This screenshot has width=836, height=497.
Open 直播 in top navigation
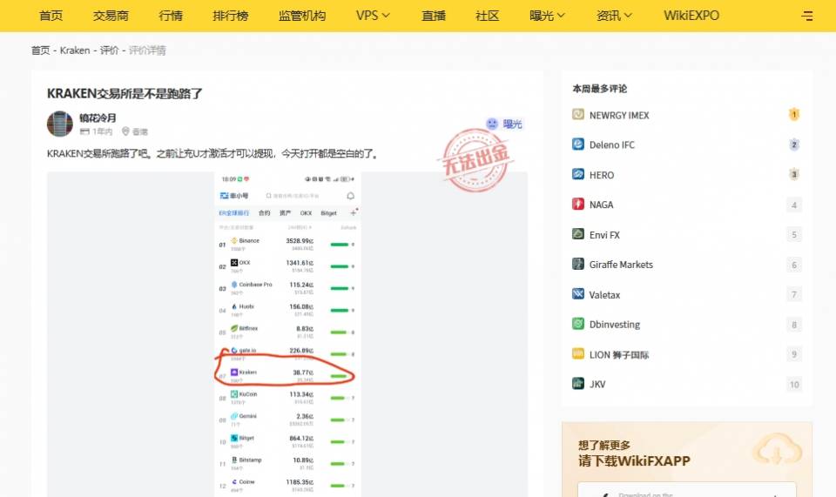click(434, 16)
